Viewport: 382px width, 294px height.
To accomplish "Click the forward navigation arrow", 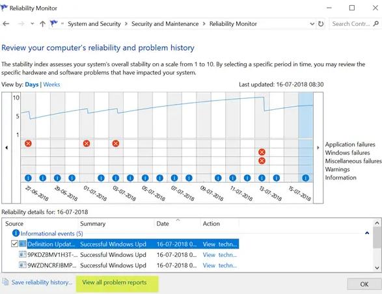I will 21,24.
